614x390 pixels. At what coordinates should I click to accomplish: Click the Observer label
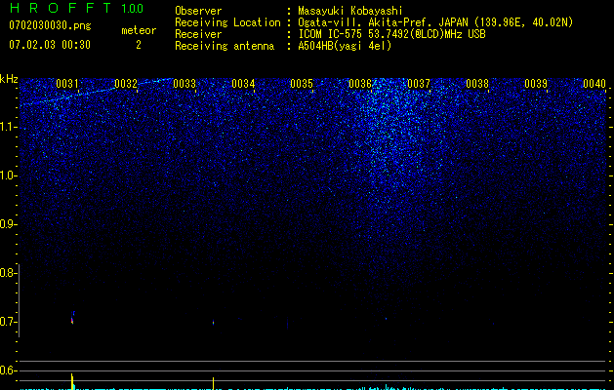(198, 11)
